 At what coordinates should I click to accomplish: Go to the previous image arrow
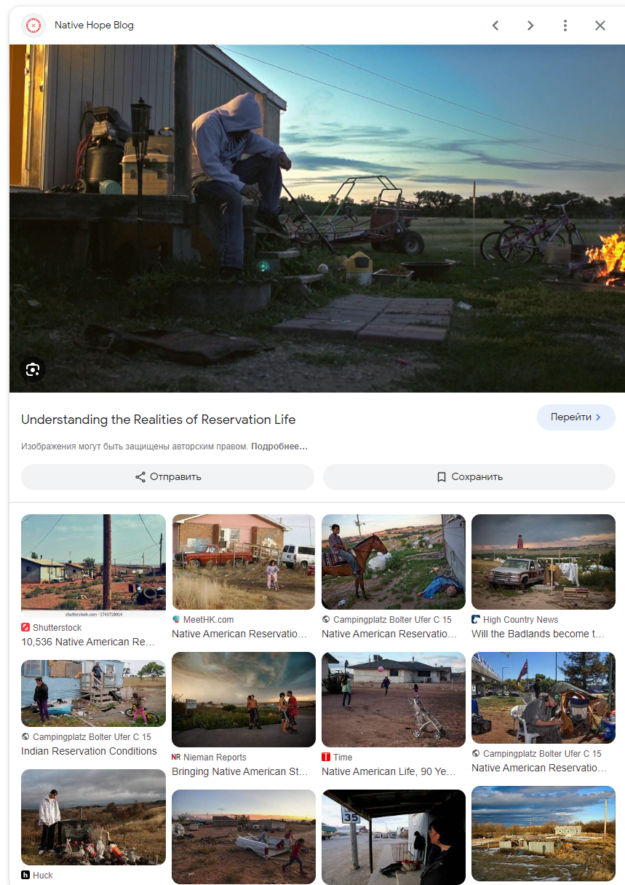(495, 25)
